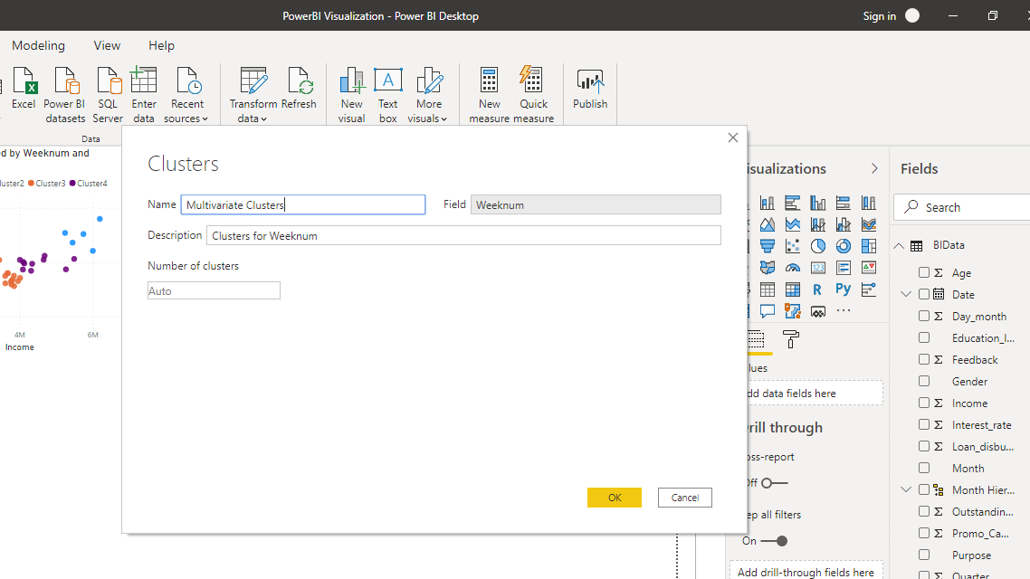Show more visuals via ellipsis
Viewport: 1030px width, 579px height.
pos(844,310)
